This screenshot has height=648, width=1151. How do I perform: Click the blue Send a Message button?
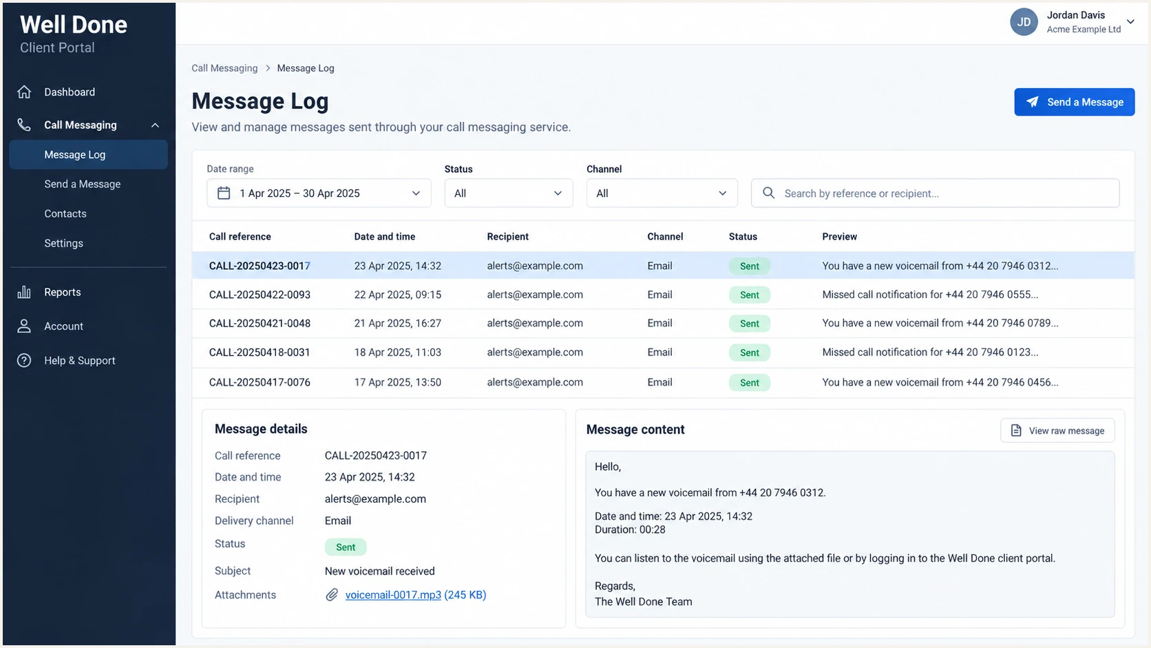click(x=1074, y=102)
